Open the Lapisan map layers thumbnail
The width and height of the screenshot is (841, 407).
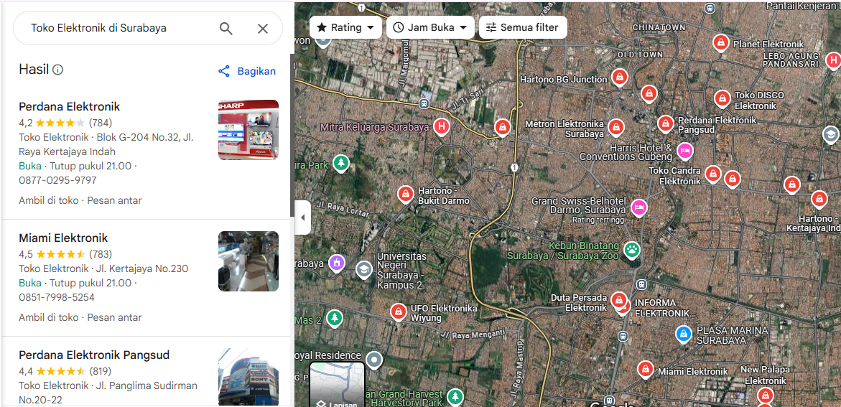pyautogui.click(x=338, y=384)
